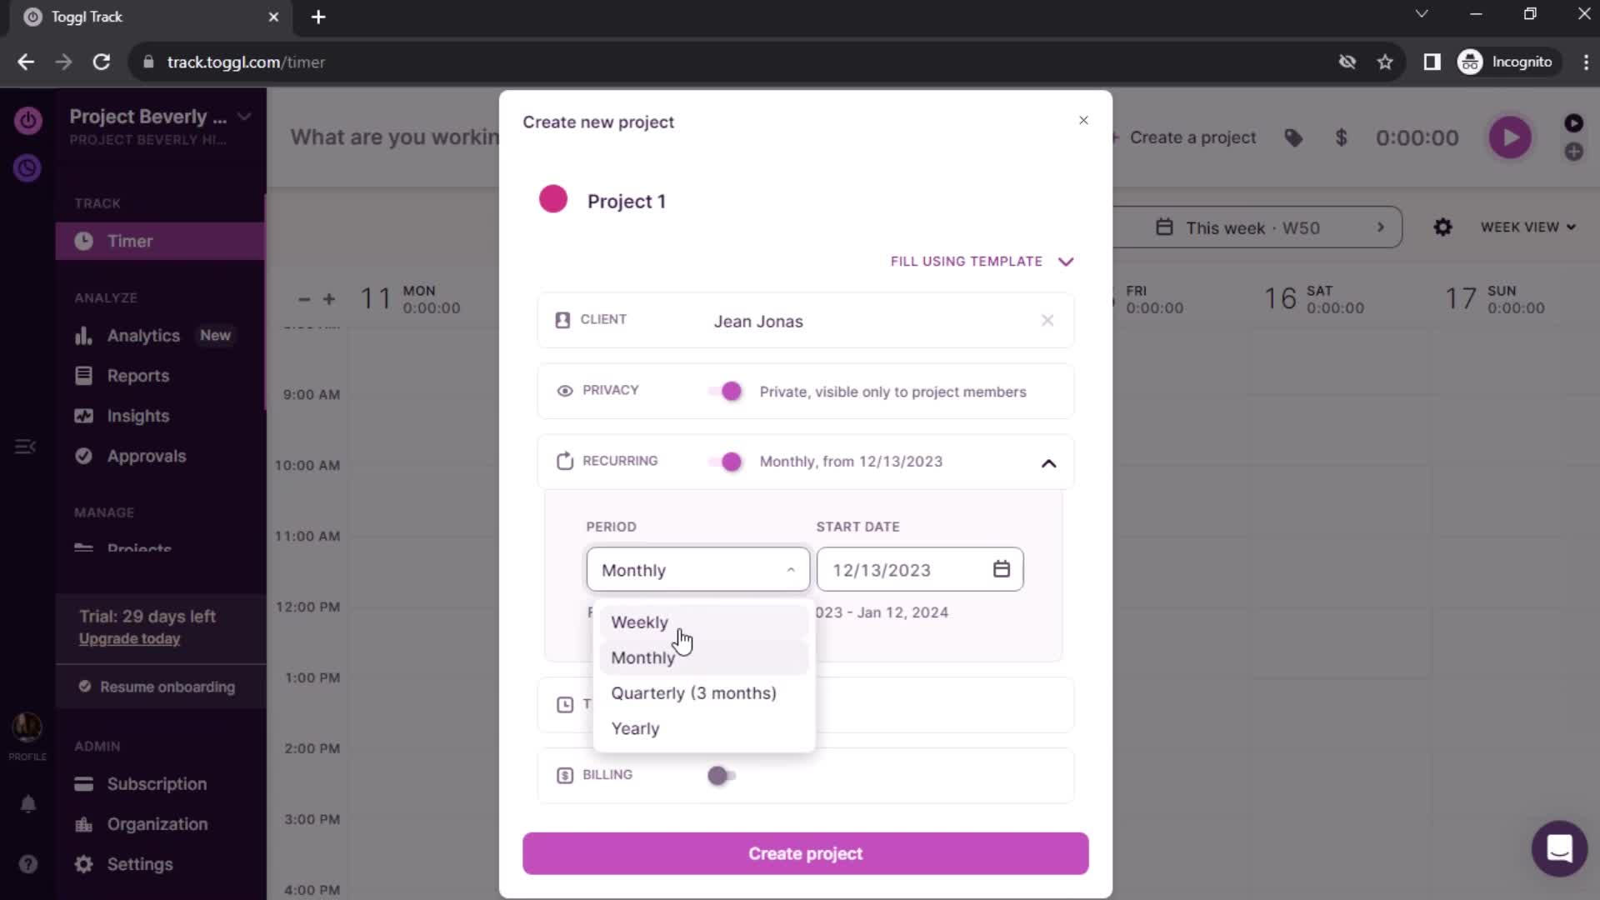Click the recurring cycle icon

[565, 461]
